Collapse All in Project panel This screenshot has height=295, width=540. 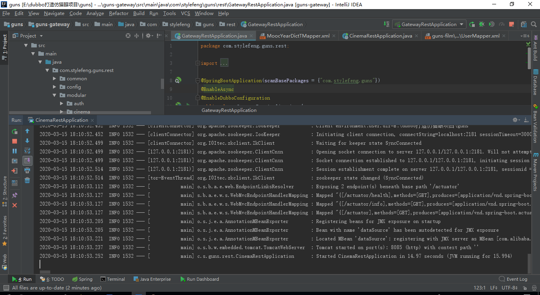137,36
